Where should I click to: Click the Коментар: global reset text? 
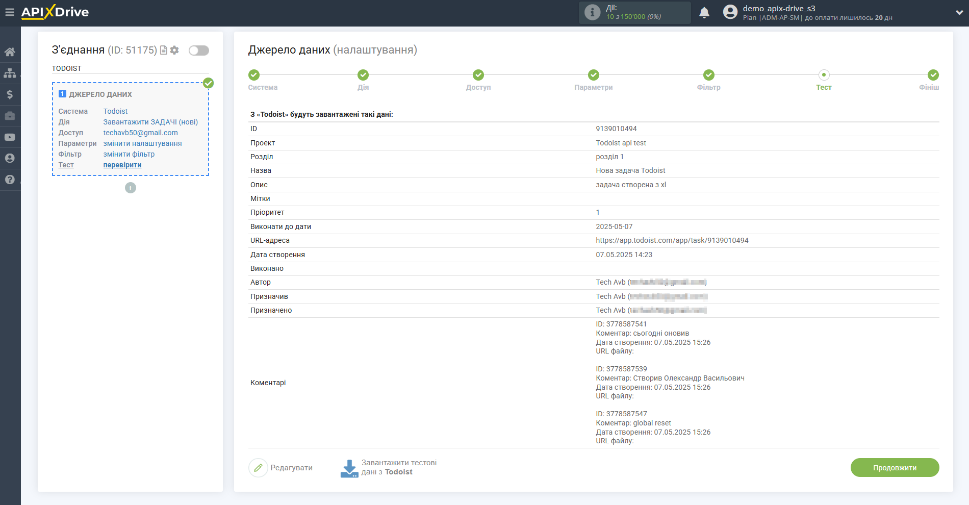(x=633, y=423)
